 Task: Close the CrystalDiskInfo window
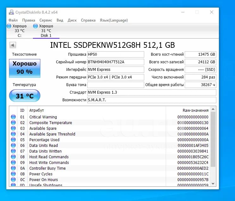[212, 12]
